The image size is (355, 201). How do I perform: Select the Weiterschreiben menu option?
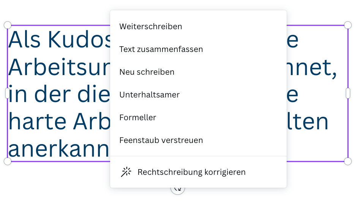tap(151, 27)
